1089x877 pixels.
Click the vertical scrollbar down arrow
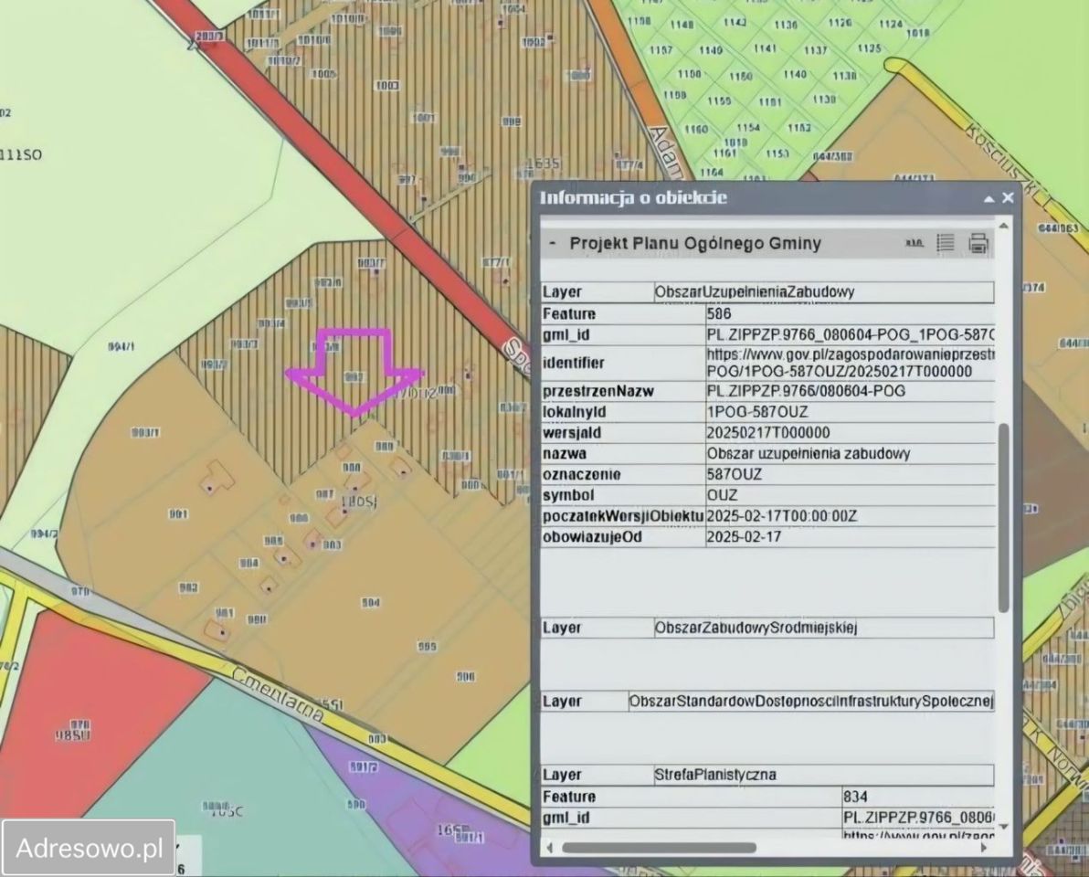(x=1004, y=827)
